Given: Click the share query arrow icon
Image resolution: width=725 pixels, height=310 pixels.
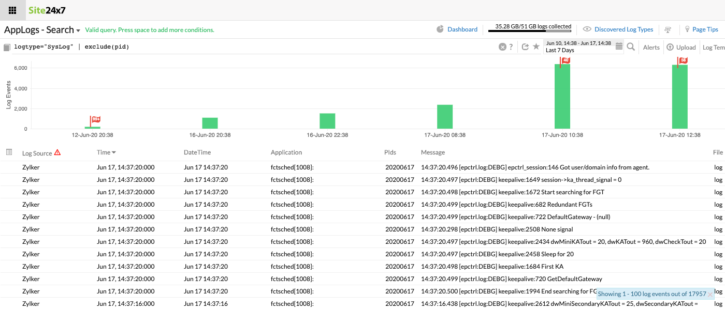Looking at the screenshot, I should 525,47.
